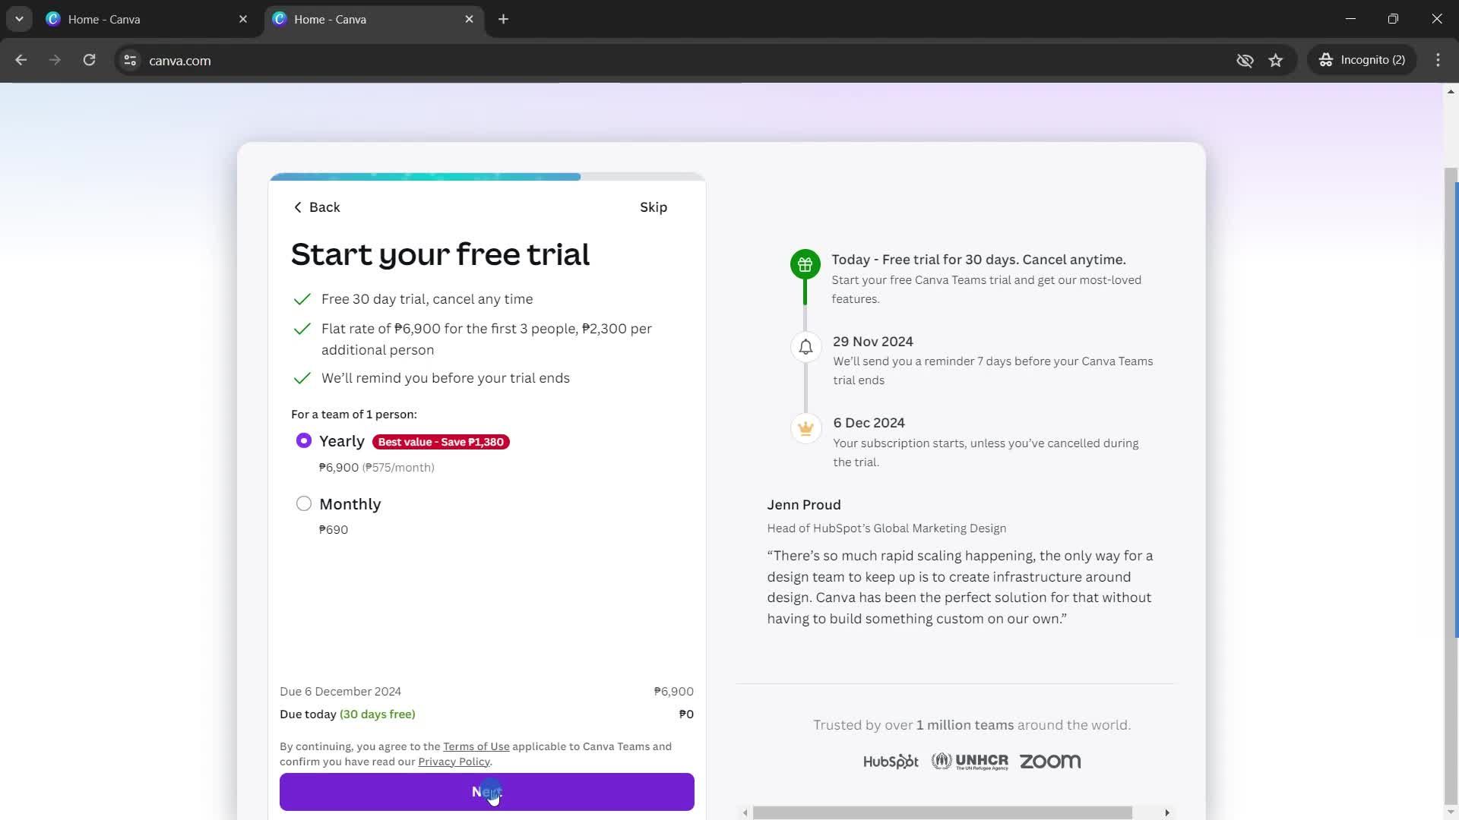Restore down the browser window
The width and height of the screenshot is (1459, 820).
[1393, 19]
